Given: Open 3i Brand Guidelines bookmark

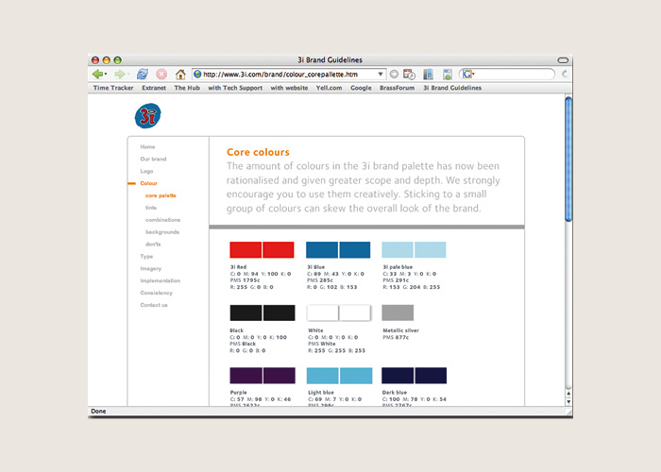Looking at the screenshot, I should click(x=452, y=88).
